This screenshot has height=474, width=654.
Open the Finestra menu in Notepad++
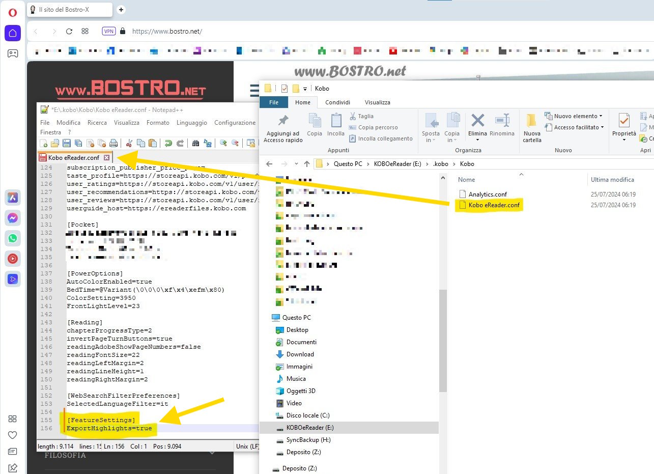pyautogui.click(x=50, y=132)
